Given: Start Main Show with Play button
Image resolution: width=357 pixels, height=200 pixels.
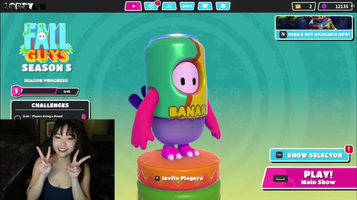Looking at the screenshot, I should [x=309, y=178].
